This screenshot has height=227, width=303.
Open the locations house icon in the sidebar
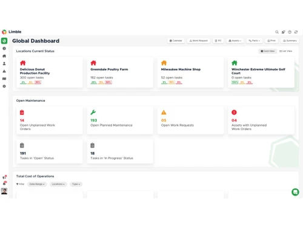click(4, 56)
